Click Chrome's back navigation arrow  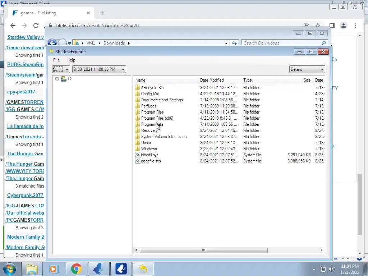point(13,26)
